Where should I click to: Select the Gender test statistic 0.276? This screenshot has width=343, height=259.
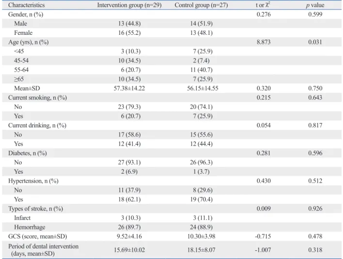point(264,15)
